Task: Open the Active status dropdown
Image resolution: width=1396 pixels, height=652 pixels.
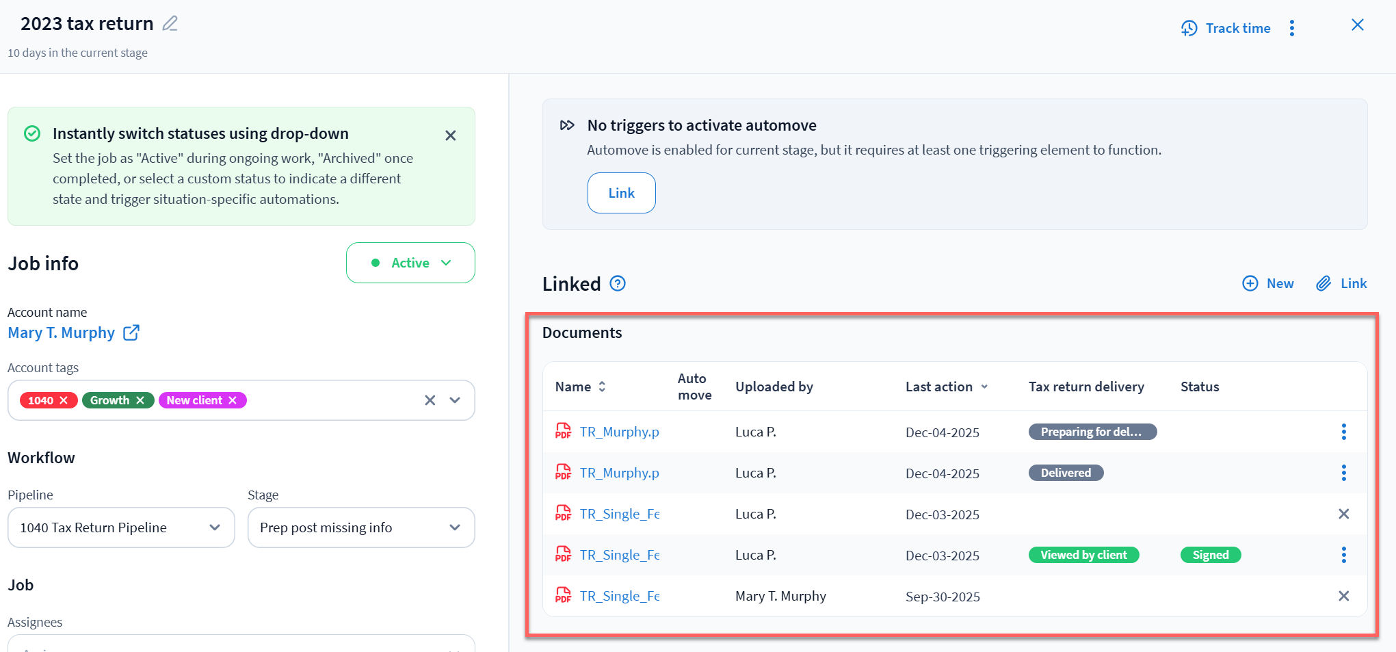Action: (x=410, y=263)
